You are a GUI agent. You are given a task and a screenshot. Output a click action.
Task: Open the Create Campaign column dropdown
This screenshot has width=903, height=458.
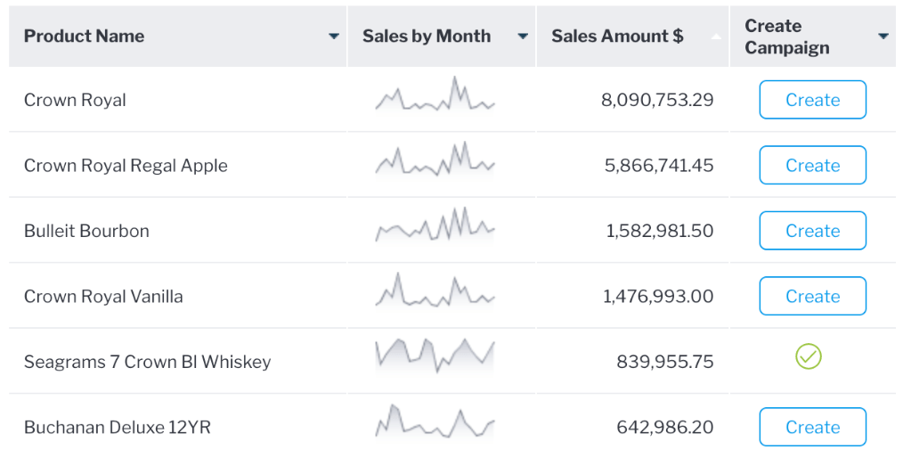(883, 37)
